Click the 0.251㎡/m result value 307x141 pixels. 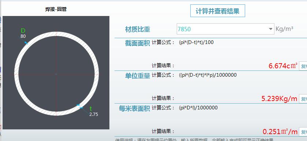tap(280, 132)
